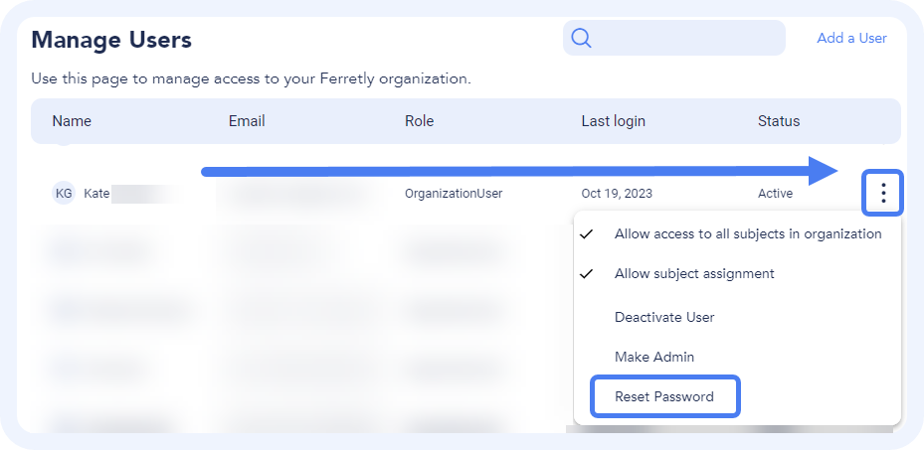Toggle Allow access to all subjects in organization
The height and width of the screenshot is (450, 924).
tap(747, 234)
